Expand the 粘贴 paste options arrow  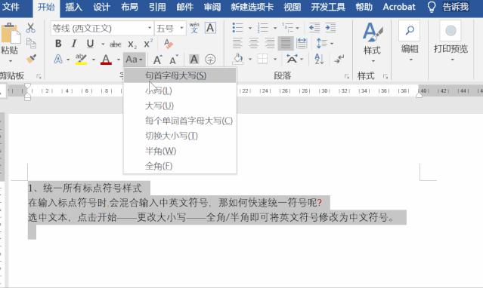click(10, 61)
